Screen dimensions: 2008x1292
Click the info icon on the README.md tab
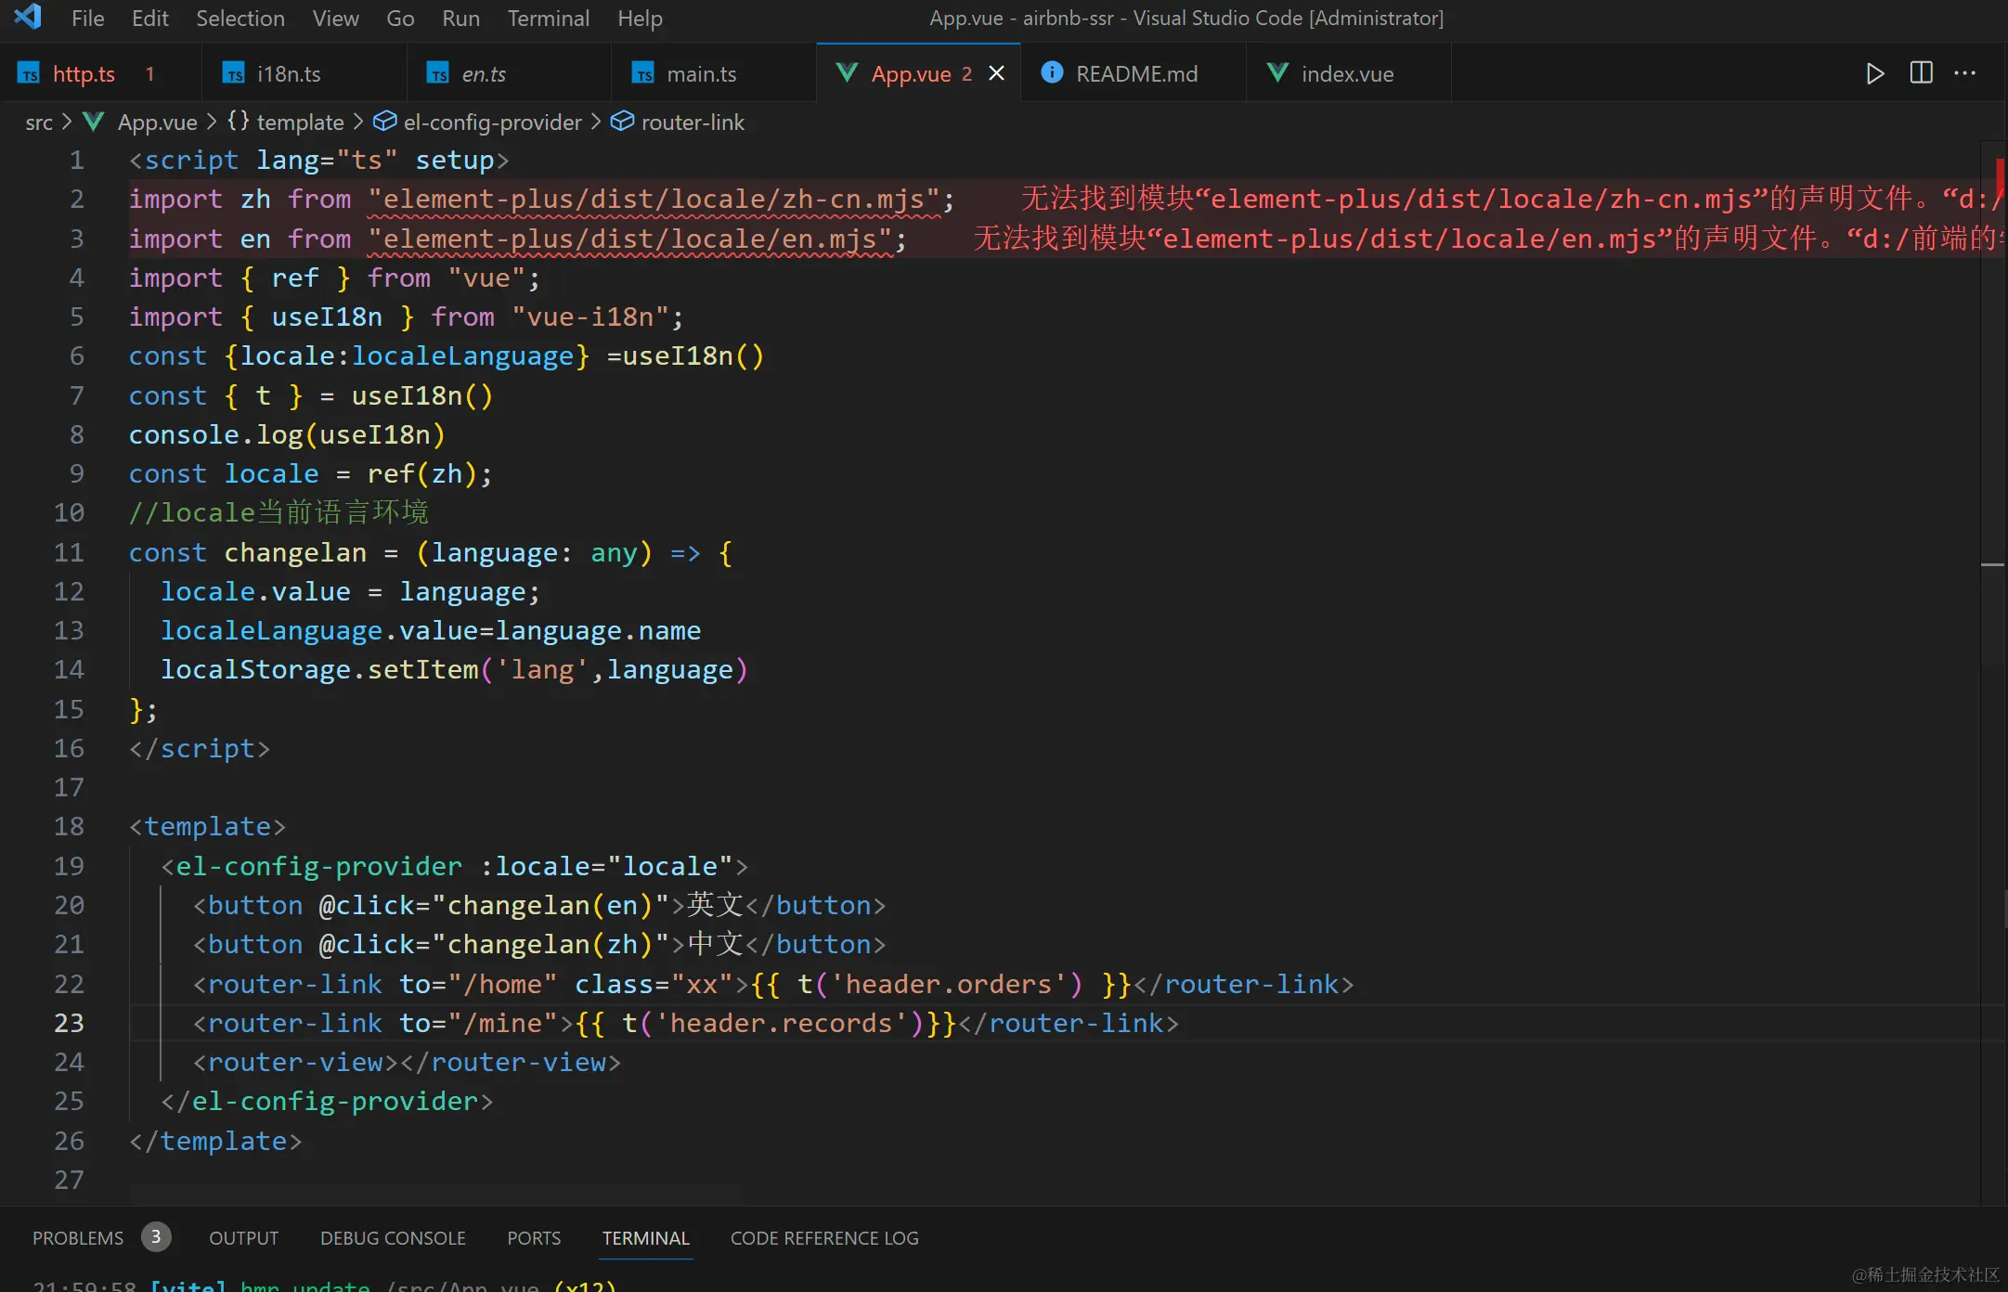(1052, 73)
